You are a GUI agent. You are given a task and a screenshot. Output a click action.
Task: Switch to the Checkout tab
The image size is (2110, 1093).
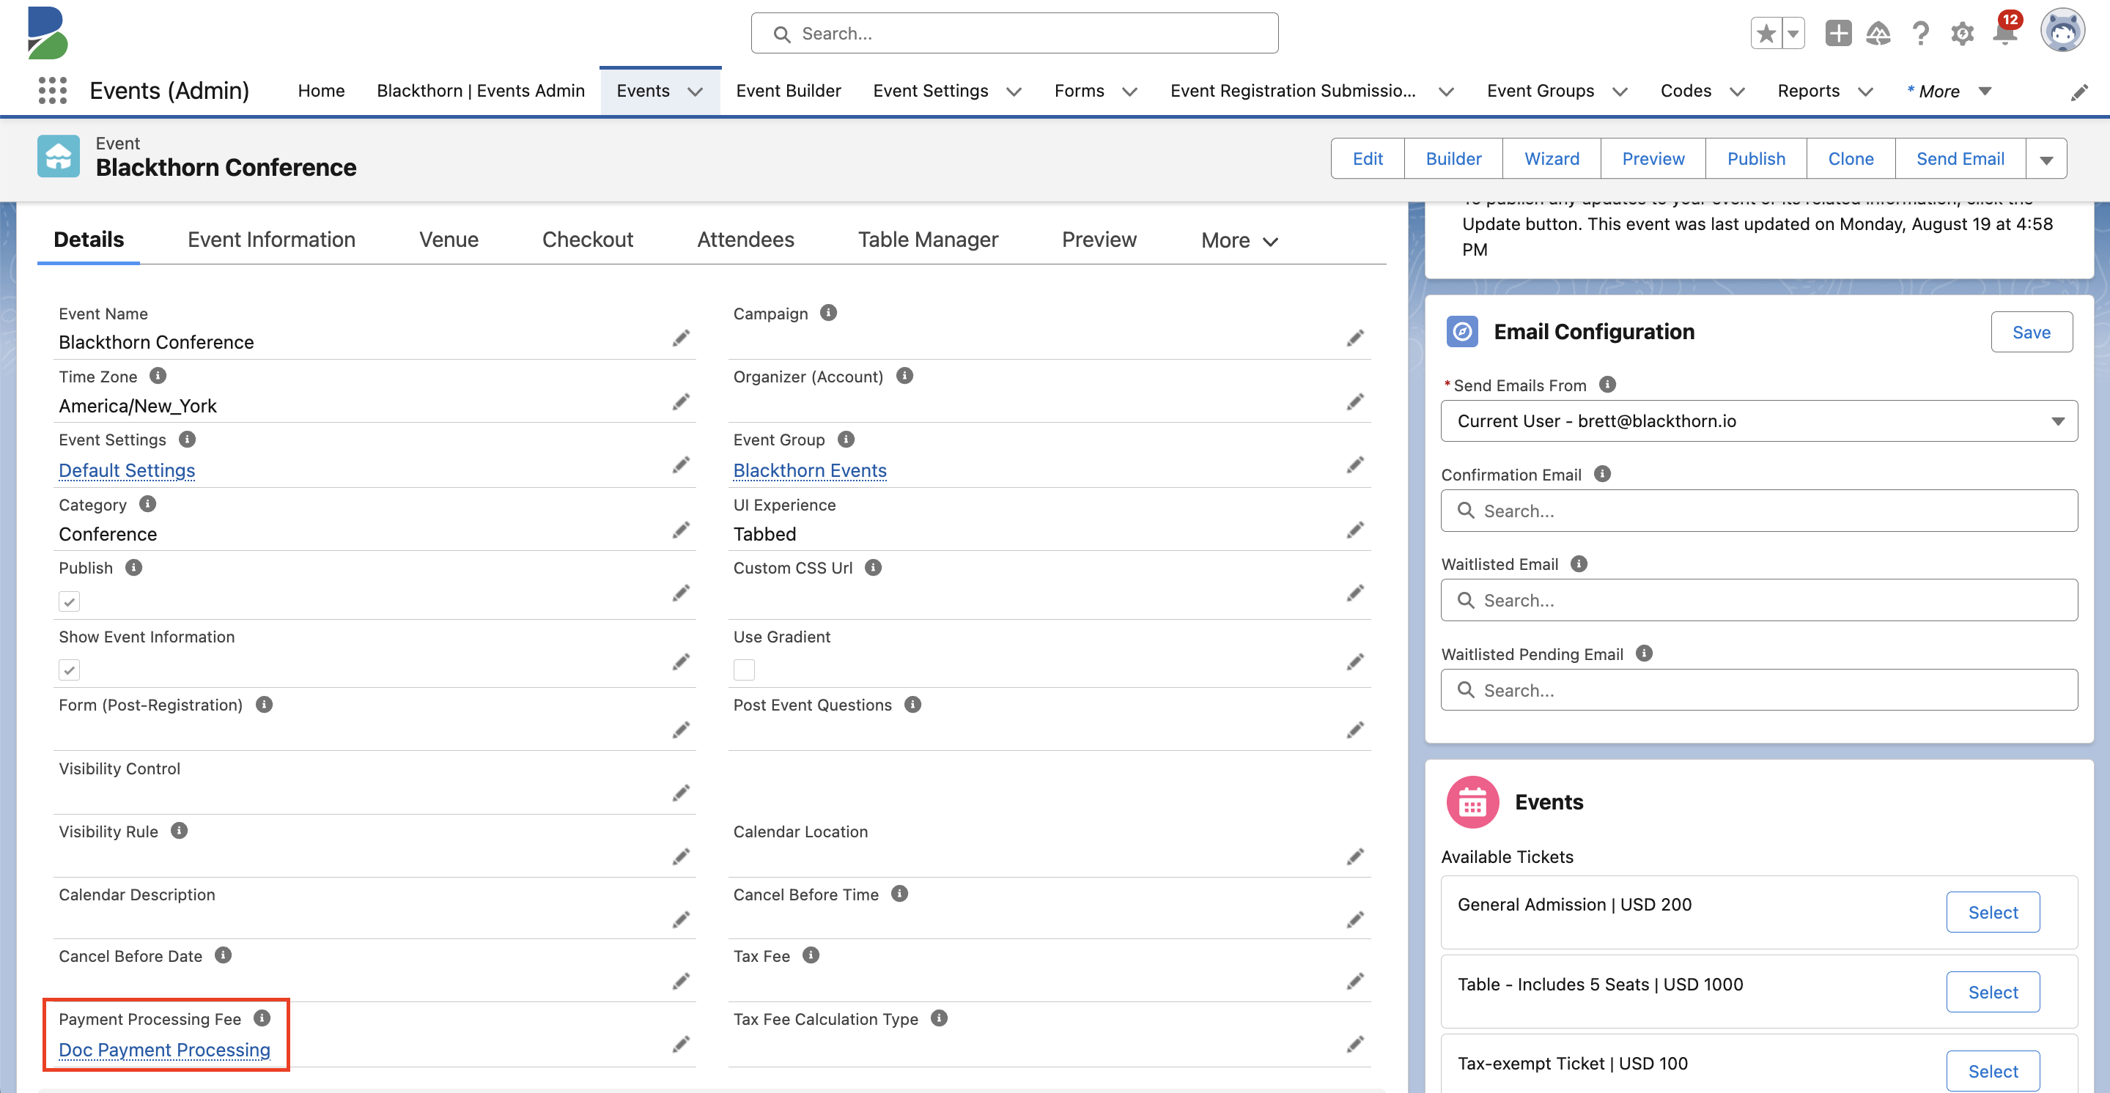[587, 238]
